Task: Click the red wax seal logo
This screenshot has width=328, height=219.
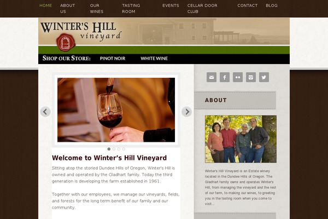Action: click(66, 42)
